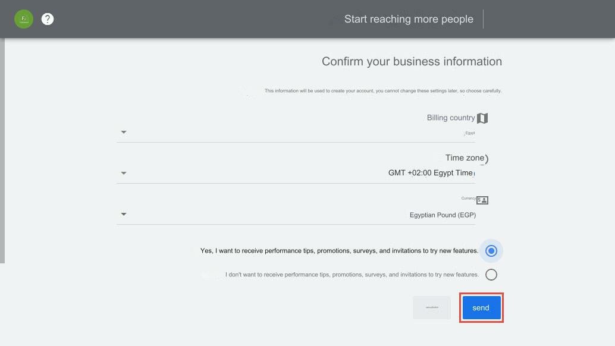This screenshot has height=346, width=615.
Task: Expand the Billing country dropdown arrow
Action: click(123, 132)
